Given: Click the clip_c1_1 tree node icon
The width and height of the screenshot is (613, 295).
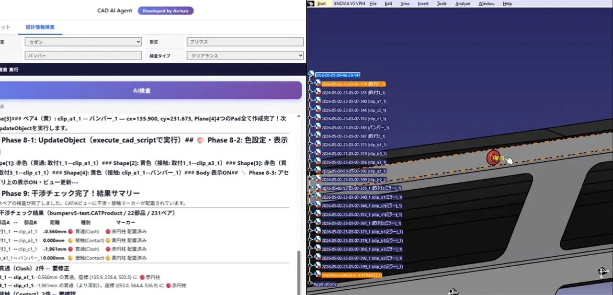Looking at the screenshot, I should [318, 119].
